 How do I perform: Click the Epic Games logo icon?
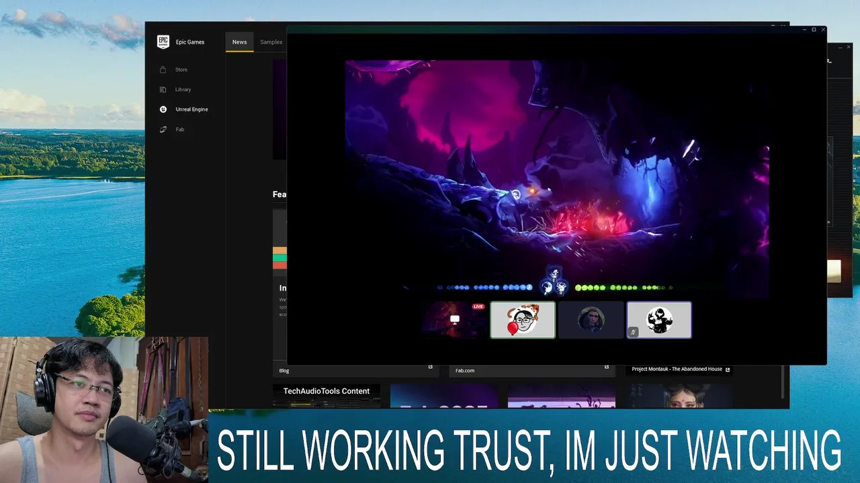click(x=163, y=42)
